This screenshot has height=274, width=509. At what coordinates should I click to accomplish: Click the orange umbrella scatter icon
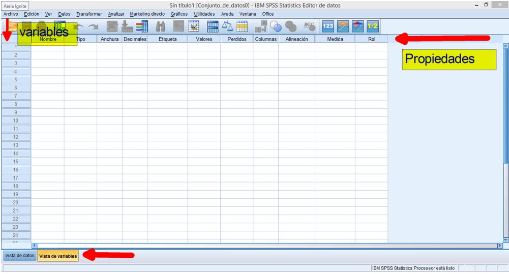point(343,26)
